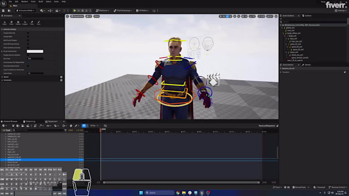The height and width of the screenshot is (196, 349).
Task: Open the Pixel Streaming dropdown
Action: click(x=123, y=11)
